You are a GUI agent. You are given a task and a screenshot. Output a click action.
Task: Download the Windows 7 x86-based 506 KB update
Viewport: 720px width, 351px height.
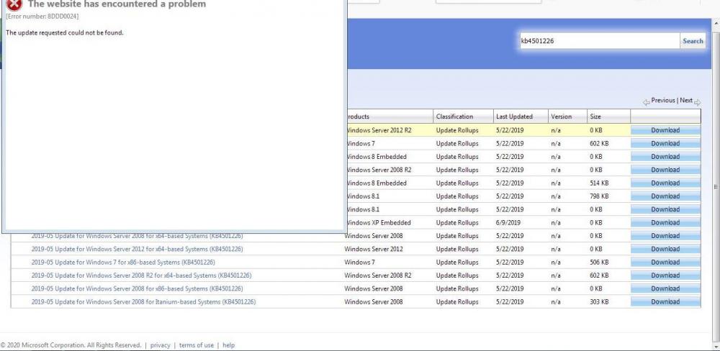click(665, 263)
